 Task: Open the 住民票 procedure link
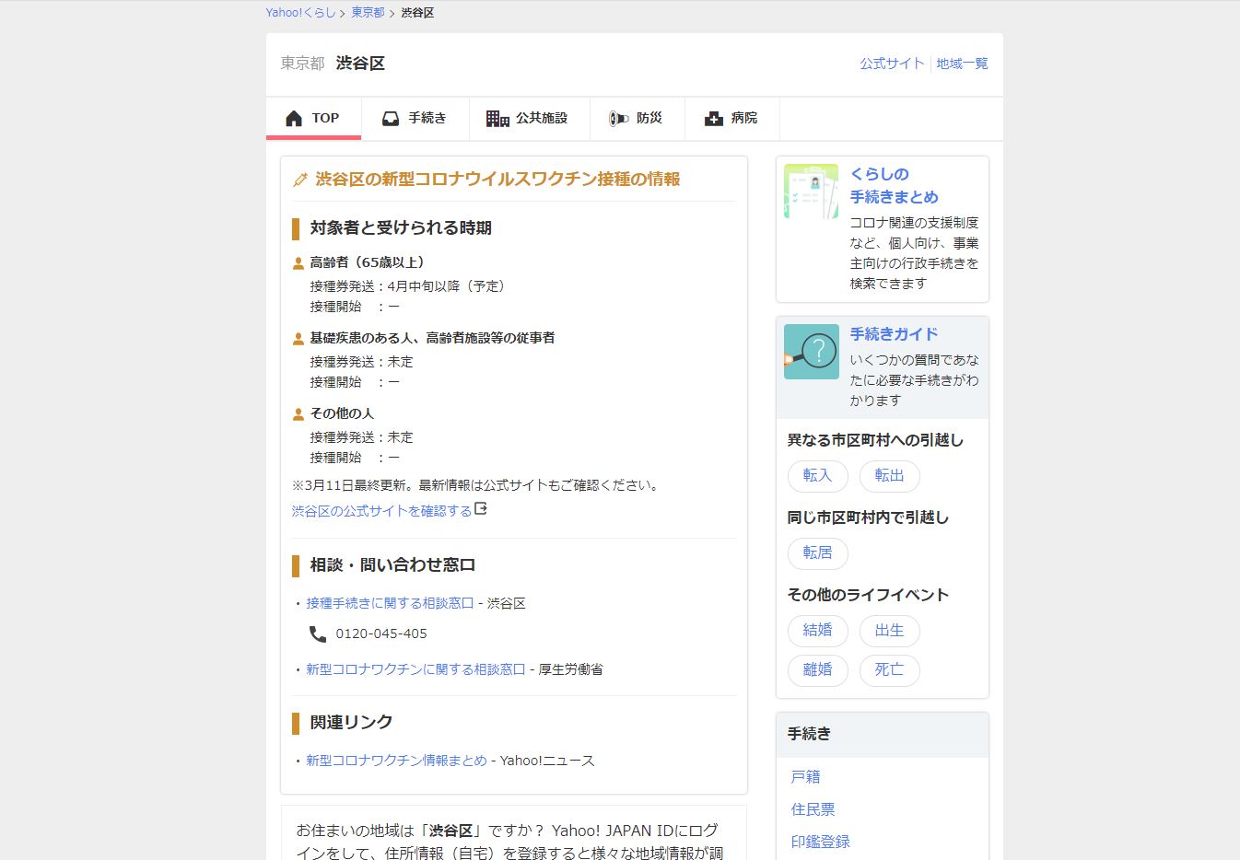pyautogui.click(x=813, y=809)
